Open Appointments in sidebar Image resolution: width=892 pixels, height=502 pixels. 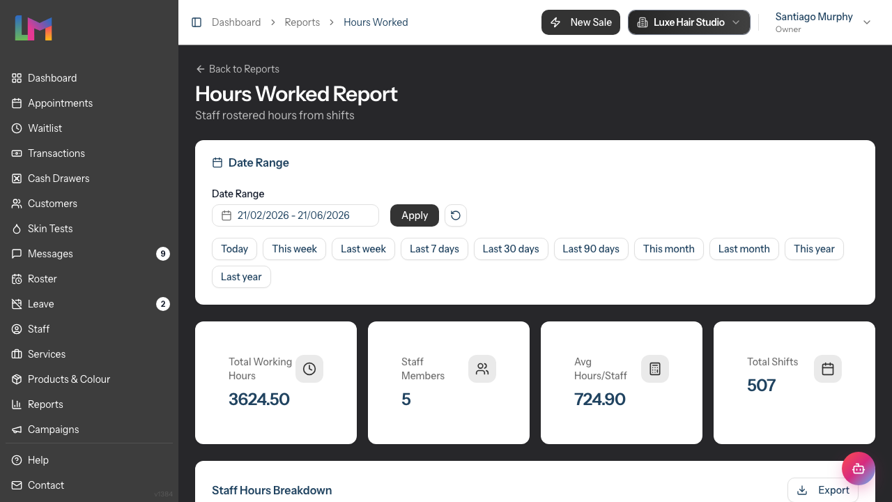(x=89, y=103)
